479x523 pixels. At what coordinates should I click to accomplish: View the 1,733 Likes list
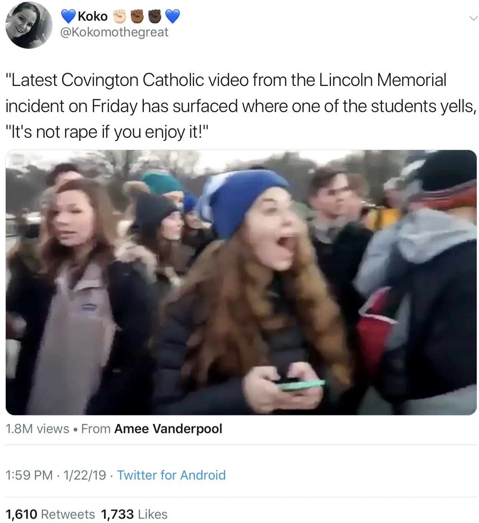tap(134, 514)
